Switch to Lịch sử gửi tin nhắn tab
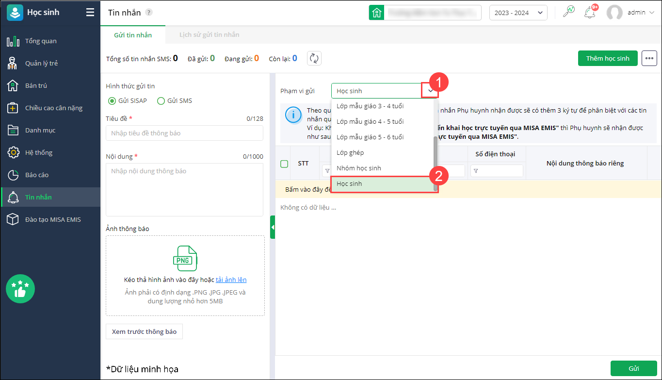 coord(209,35)
